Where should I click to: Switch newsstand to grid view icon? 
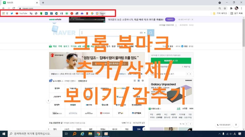[x=138, y=81]
